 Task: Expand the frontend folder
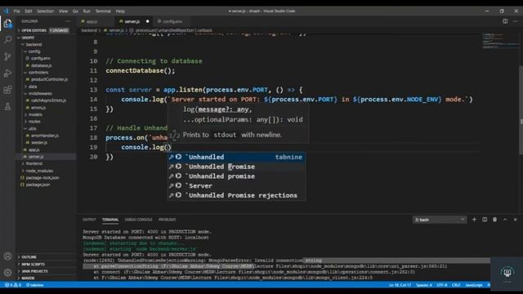pos(46,163)
